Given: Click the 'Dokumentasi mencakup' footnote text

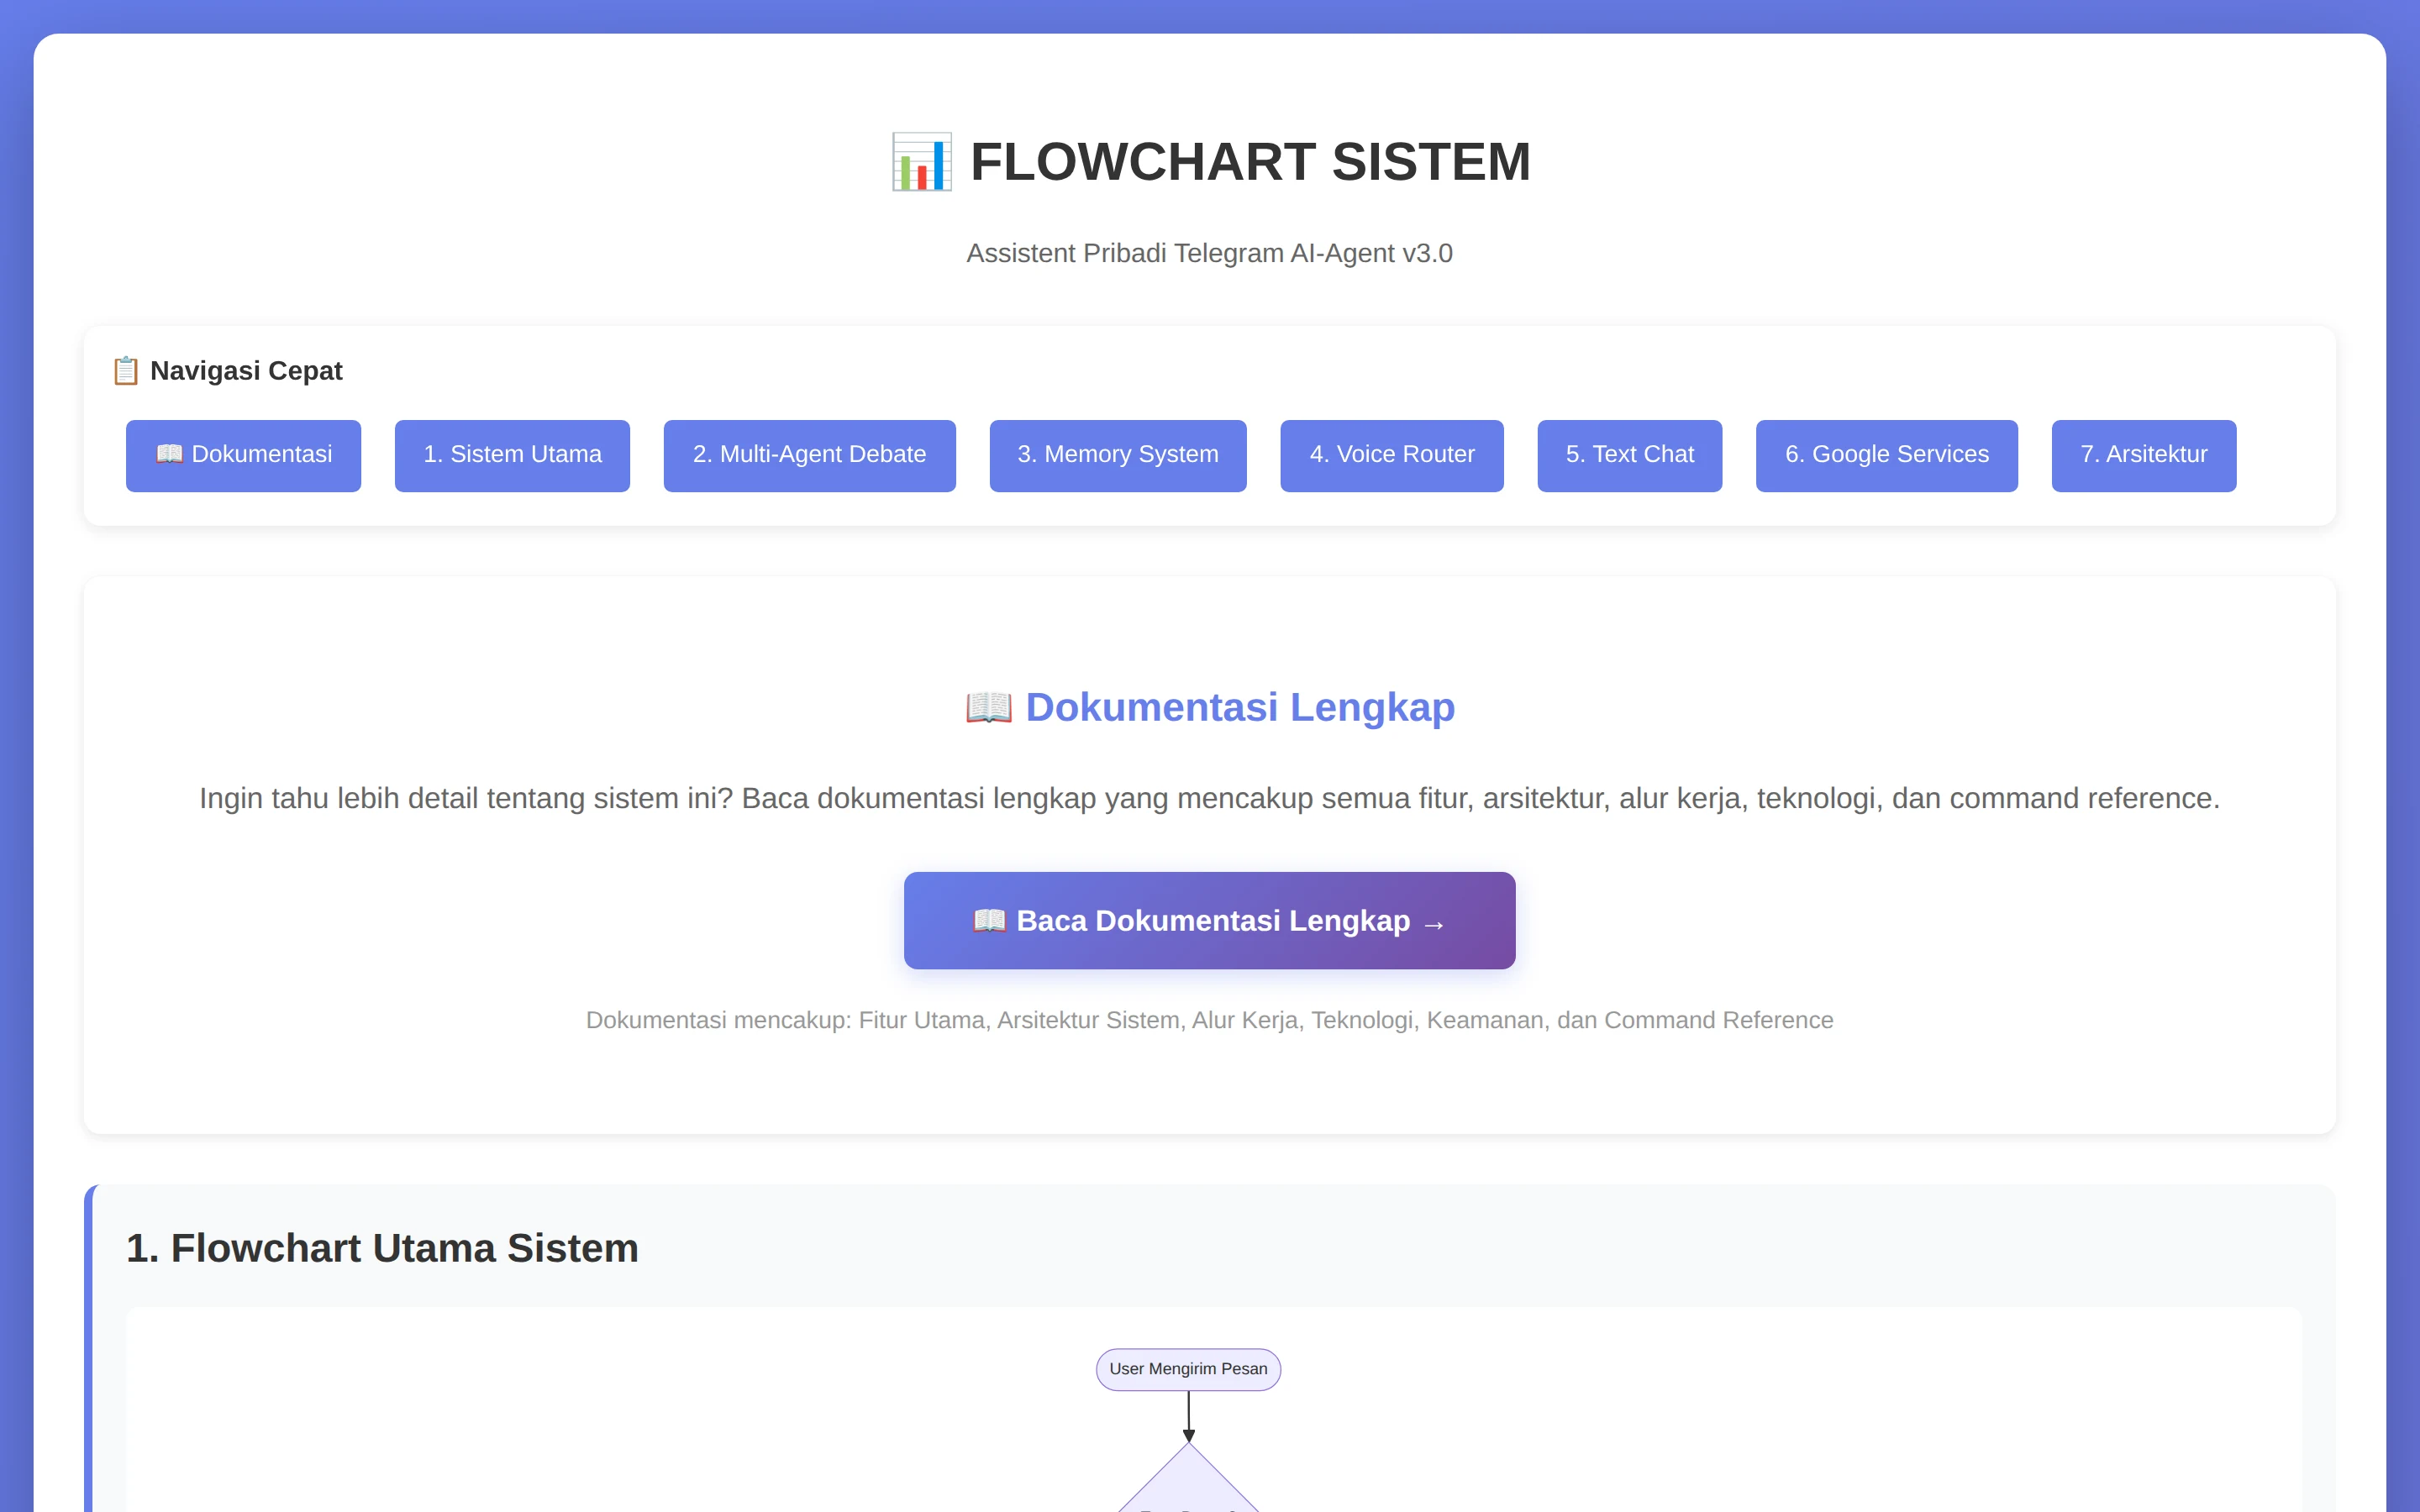Looking at the screenshot, I should 1210,1020.
